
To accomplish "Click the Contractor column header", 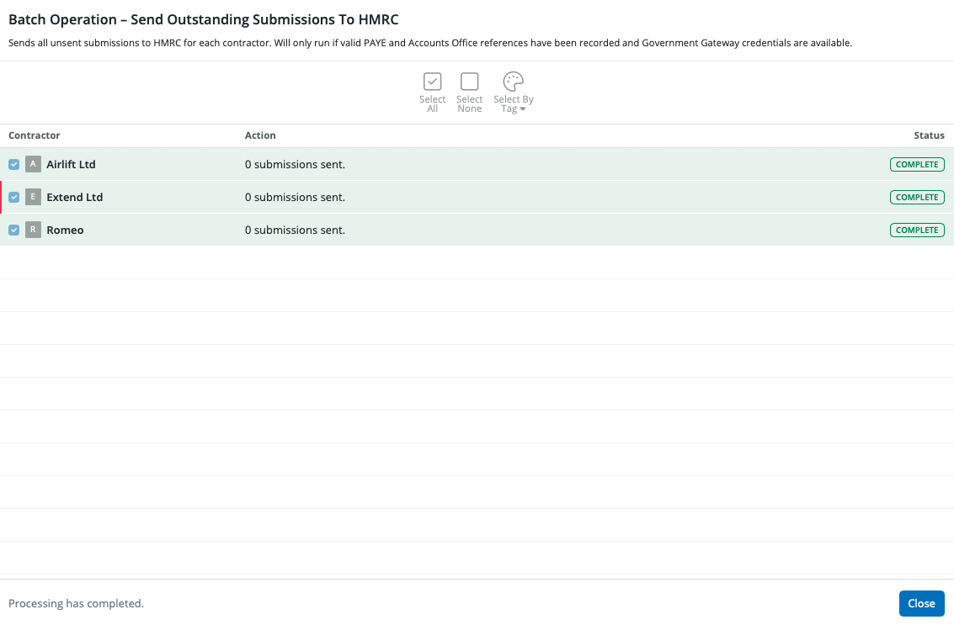I will point(35,135).
